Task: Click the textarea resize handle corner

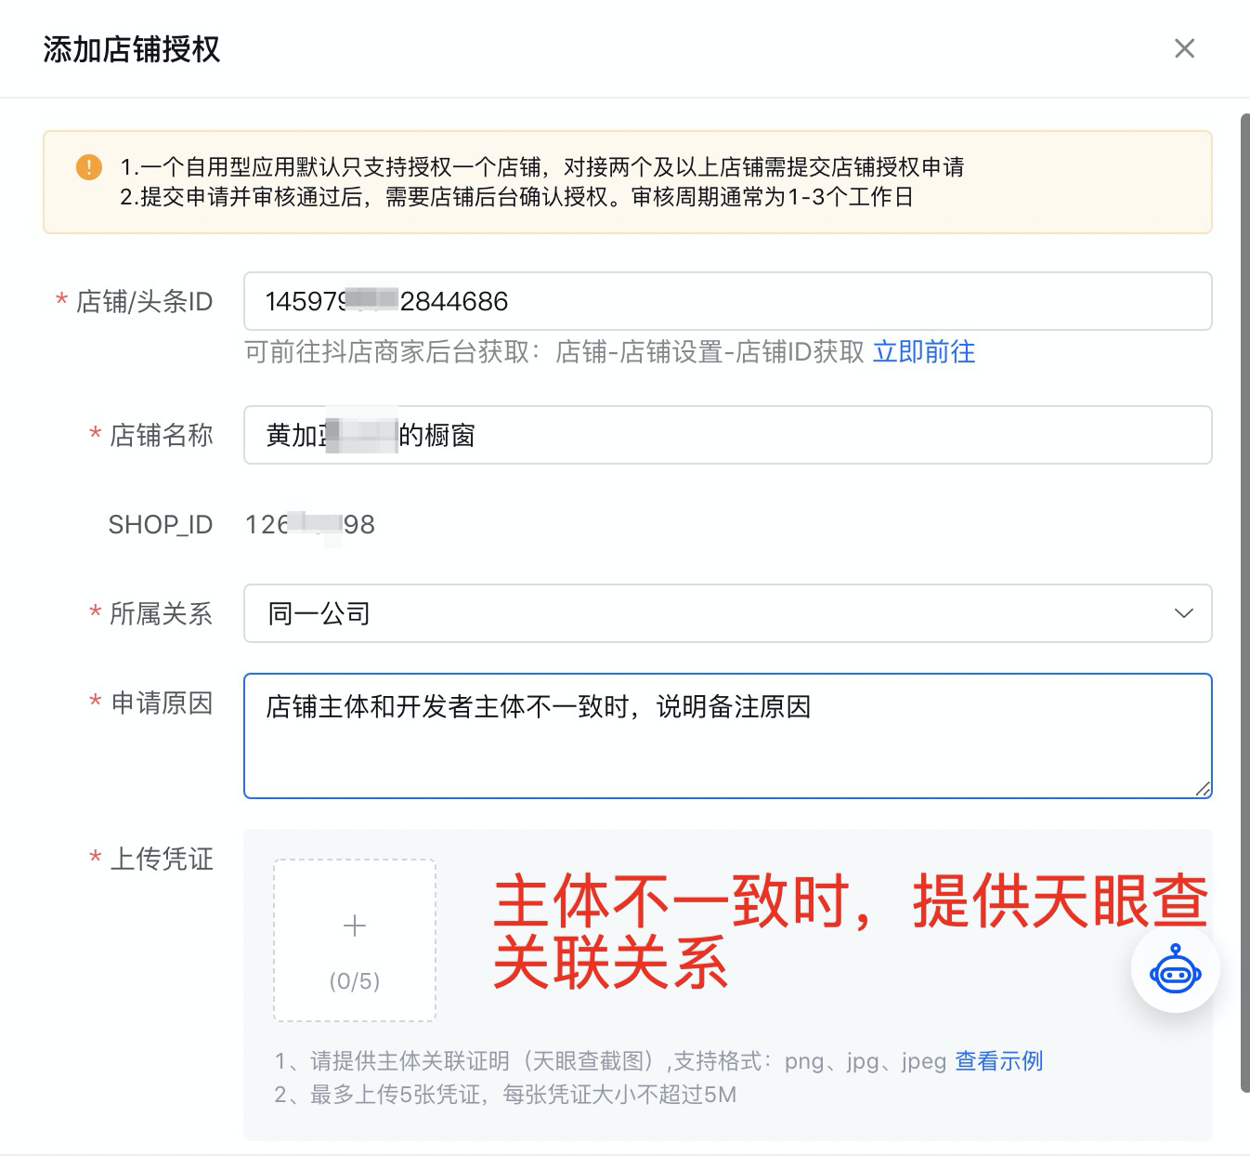Action: click(1203, 789)
